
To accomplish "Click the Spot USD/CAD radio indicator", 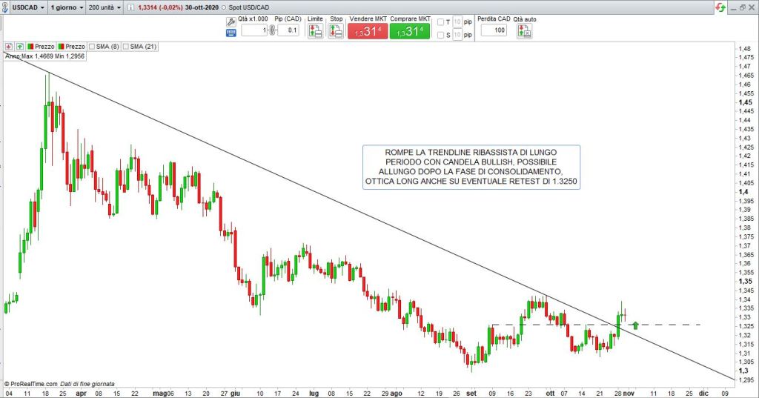I will tap(224, 7).
